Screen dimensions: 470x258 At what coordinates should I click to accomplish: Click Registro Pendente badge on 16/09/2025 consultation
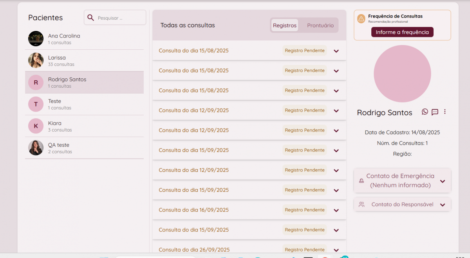pos(304,210)
